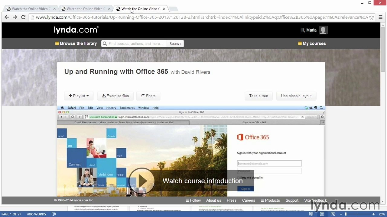The image size is (387, 217).
Task: Click the lynda.com logo in the header
Action: [x=76, y=30]
